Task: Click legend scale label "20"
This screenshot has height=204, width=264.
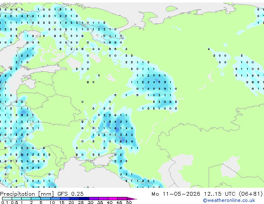Action: pyautogui.click(x=71, y=202)
